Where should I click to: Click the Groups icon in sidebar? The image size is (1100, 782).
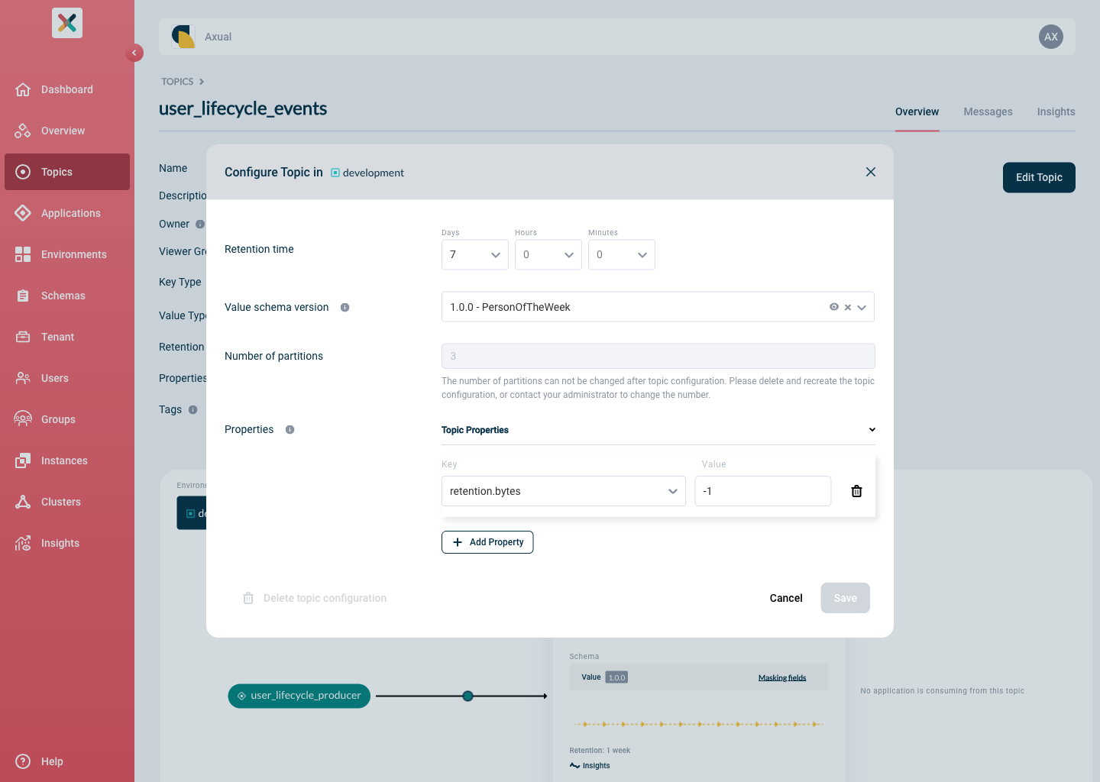tap(23, 419)
